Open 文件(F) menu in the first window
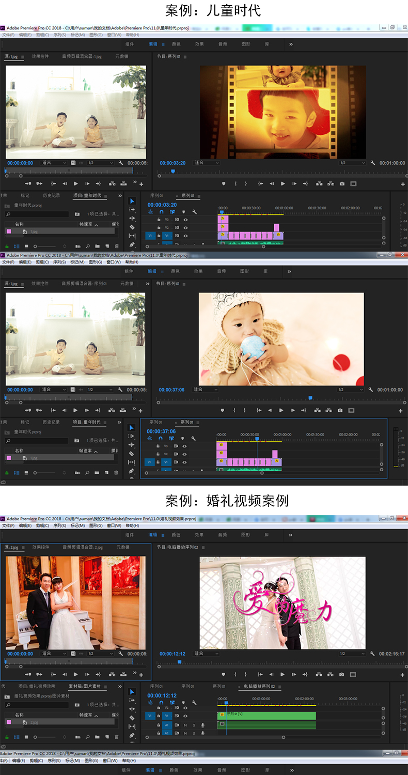This screenshot has width=408, height=775. [x=8, y=35]
